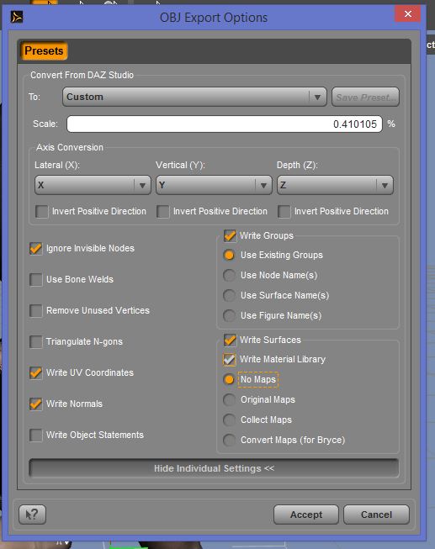Open the Convert To preset dropdown showing Custom
435x549 pixels.
[x=194, y=97]
